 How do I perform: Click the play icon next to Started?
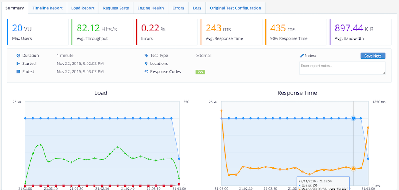18,64
